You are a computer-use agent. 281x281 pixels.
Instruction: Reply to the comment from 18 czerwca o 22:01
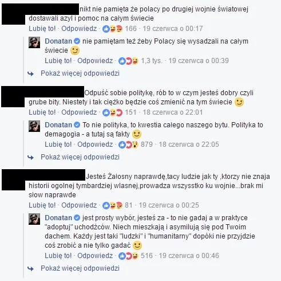(79, 112)
